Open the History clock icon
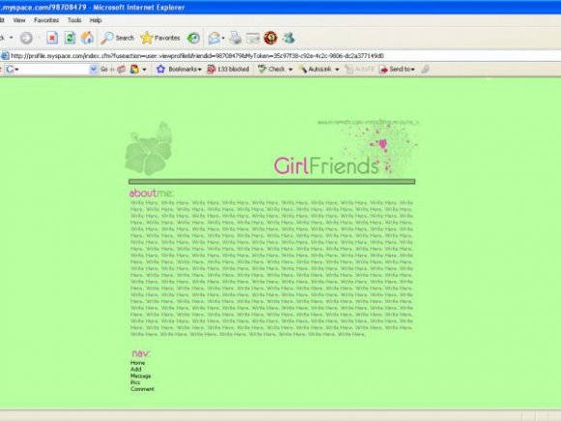 pyautogui.click(x=193, y=38)
